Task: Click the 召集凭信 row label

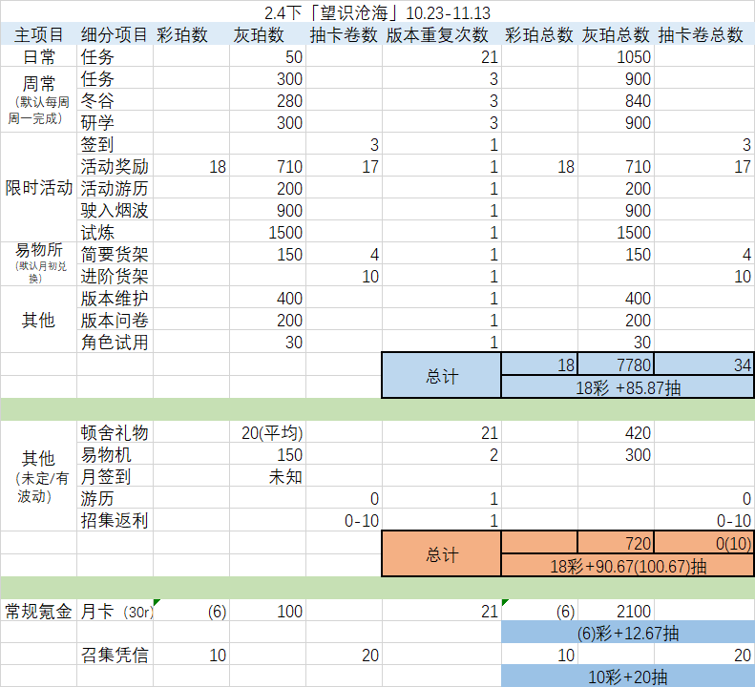Action: point(115,655)
